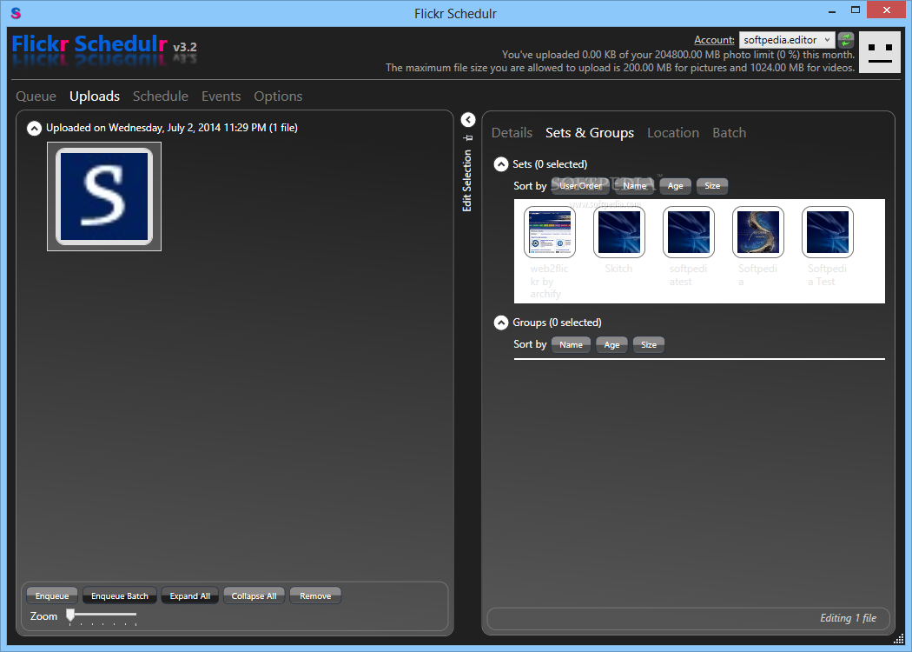
Task: Collapse the Uploaded on Wednesday group
Action: (x=35, y=128)
